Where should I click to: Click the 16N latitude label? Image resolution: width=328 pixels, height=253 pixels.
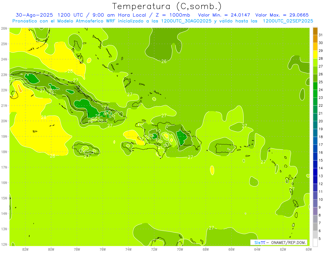click(4, 183)
